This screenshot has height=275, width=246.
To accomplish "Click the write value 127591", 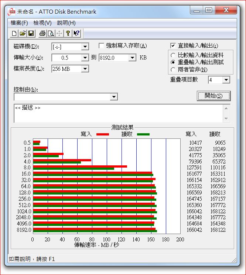I will (x=194, y=168).
